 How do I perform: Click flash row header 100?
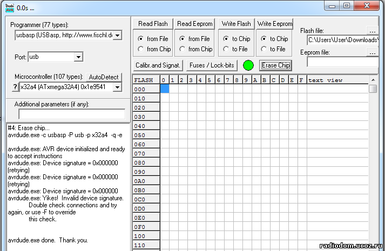coord(146,236)
